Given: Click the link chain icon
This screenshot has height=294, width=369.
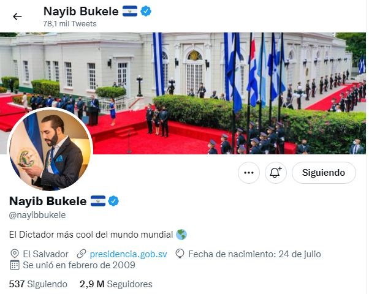Looking at the screenshot, I should click(82, 254).
